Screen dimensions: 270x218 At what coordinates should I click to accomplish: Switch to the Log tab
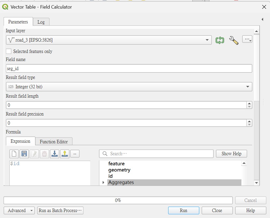[41, 22]
